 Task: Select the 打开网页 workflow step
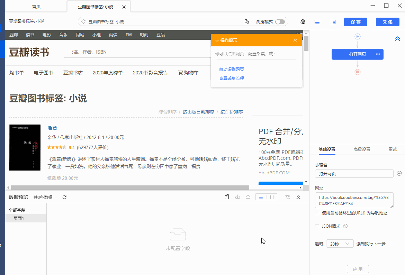358,54
